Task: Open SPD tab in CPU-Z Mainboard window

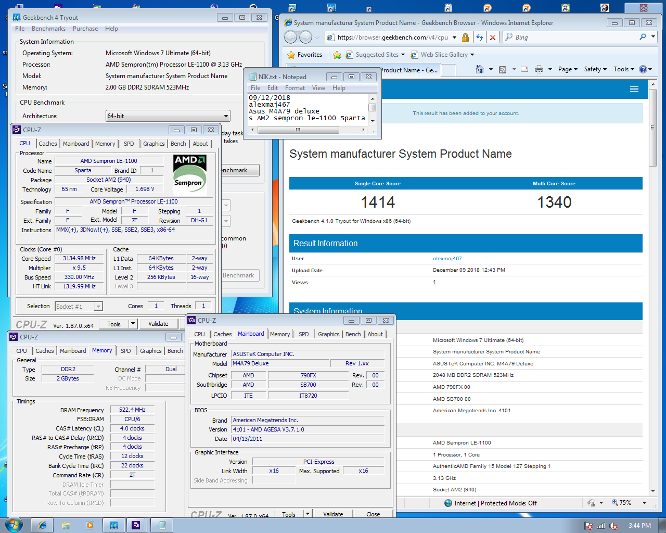Action: (304, 334)
